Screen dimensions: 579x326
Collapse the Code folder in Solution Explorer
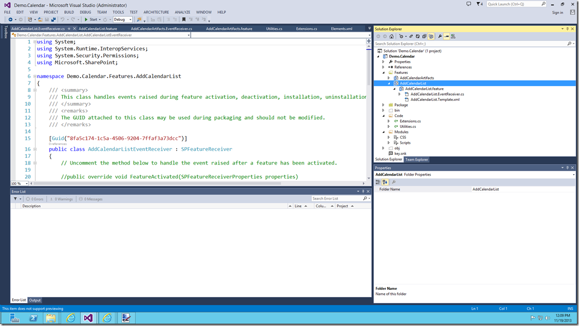383,116
